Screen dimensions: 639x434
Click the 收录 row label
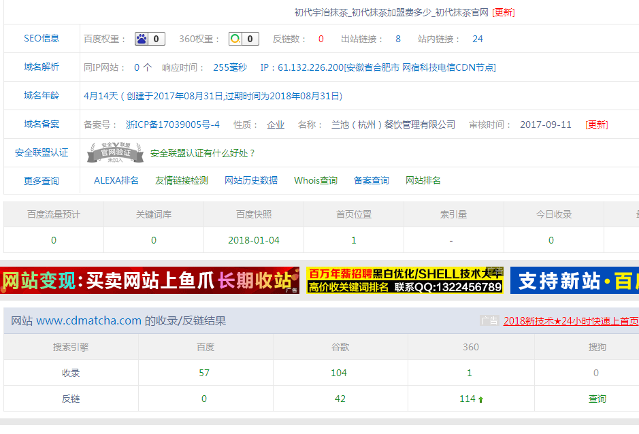pyautogui.click(x=71, y=373)
